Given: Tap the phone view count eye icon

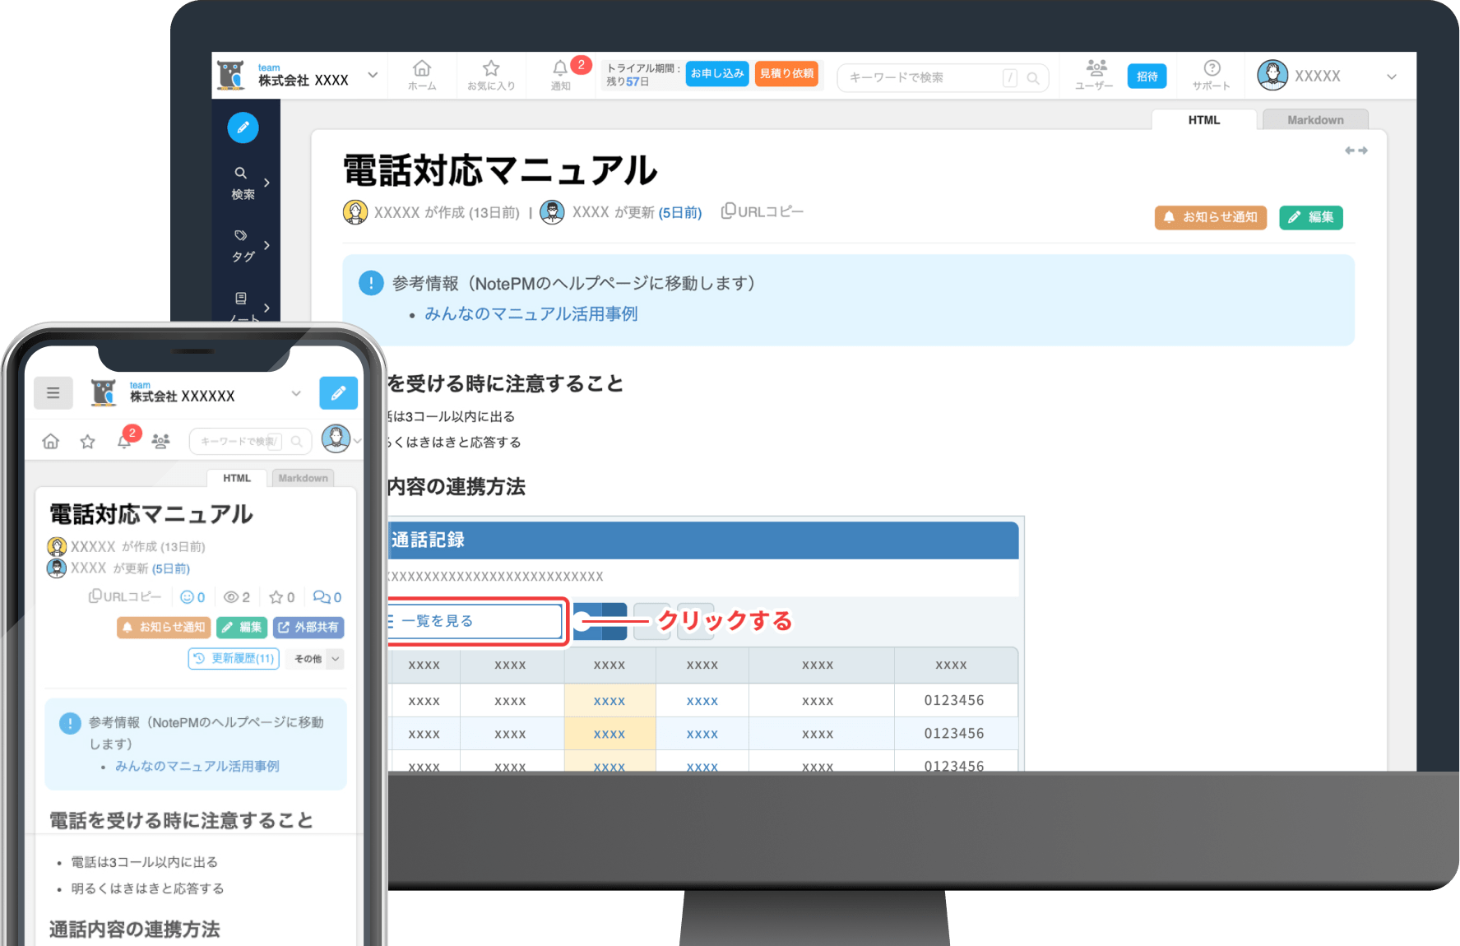Looking at the screenshot, I should 231,597.
